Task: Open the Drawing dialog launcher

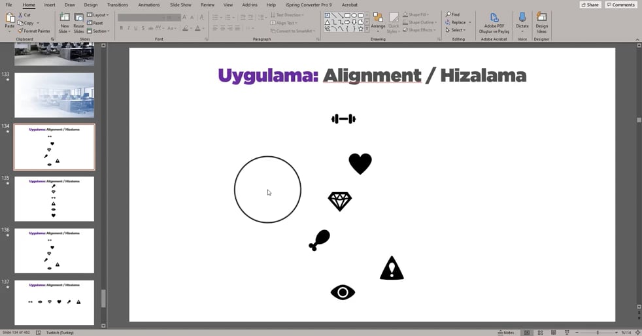Action: [x=439, y=39]
